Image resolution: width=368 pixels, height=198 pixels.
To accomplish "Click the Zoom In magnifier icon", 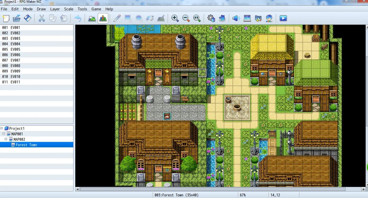I will point(175,18).
